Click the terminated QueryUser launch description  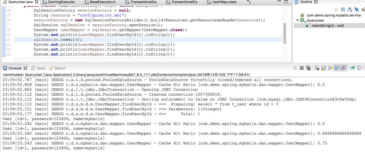126,75
